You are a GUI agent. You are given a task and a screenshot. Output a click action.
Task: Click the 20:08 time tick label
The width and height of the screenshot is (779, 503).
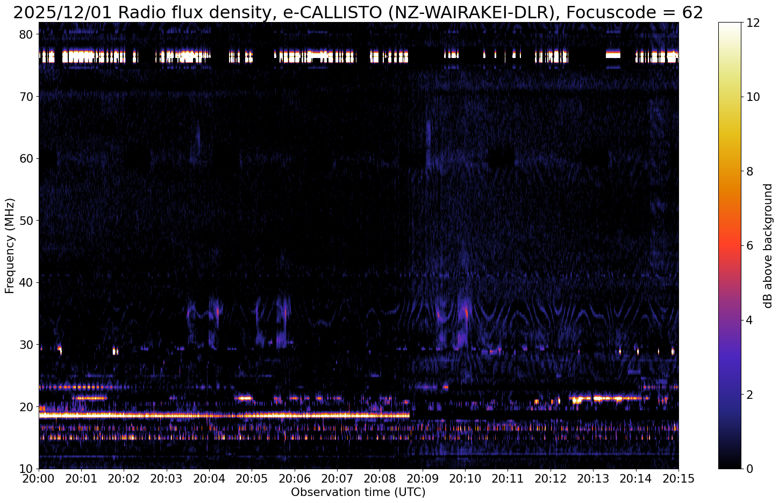[x=380, y=478]
